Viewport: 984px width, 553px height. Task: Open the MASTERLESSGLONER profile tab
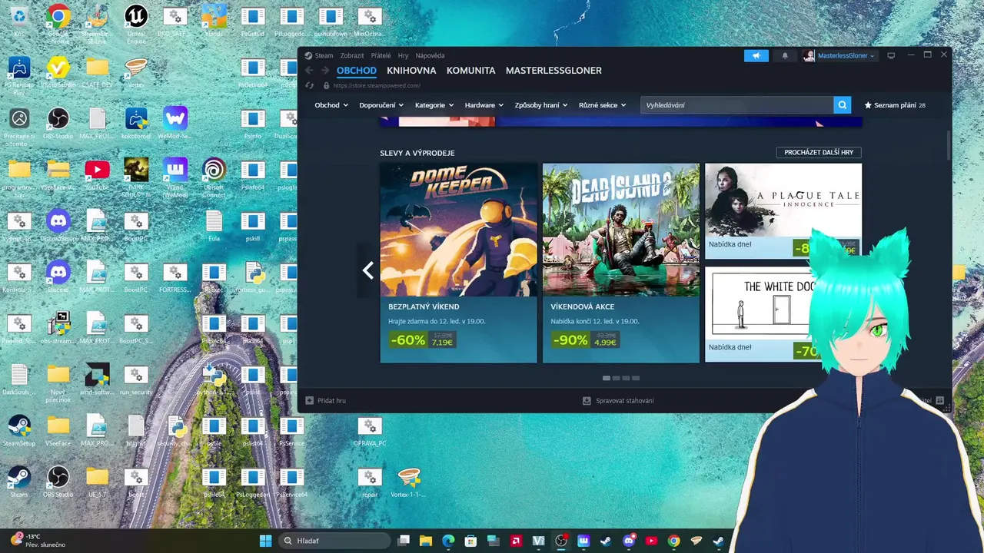pyautogui.click(x=553, y=71)
